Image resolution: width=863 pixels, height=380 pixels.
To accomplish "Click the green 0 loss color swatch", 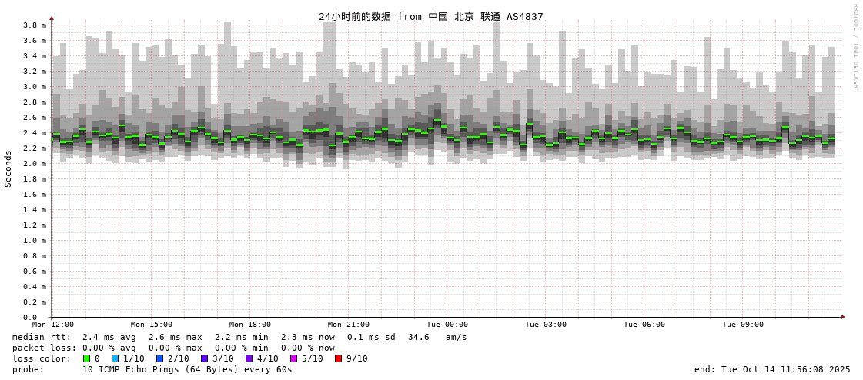I will pyautogui.click(x=86, y=358).
